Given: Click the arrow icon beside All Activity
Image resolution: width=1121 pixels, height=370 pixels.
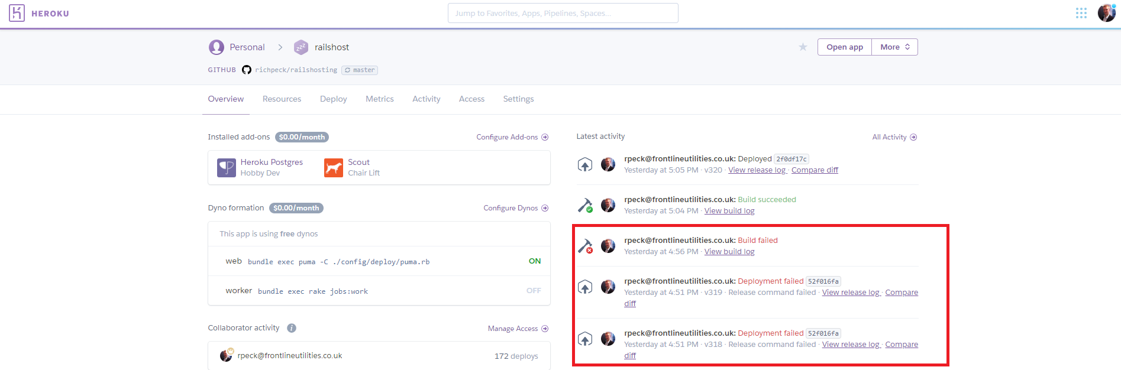Looking at the screenshot, I should point(913,137).
